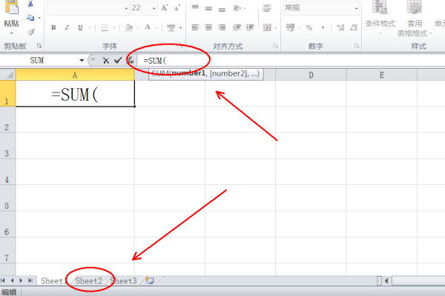Screen dimensions: 445x296
Task: Expand the fill color dropdown arrow
Action: (138, 28)
